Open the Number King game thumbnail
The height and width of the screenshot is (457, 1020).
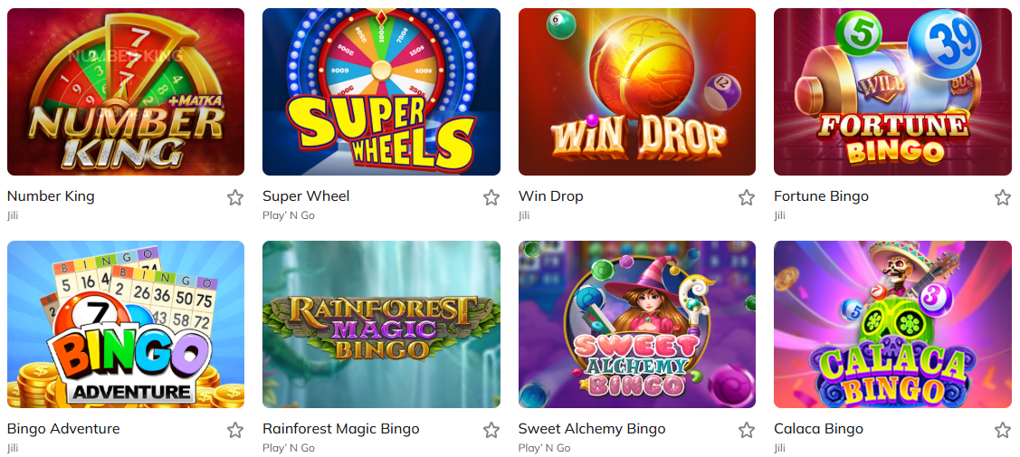tap(126, 91)
